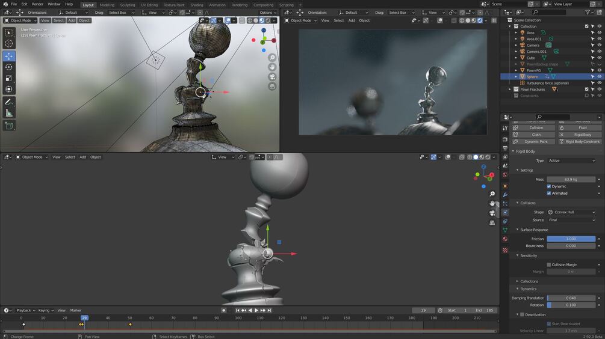The image size is (605, 339).
Task: Jump to the end frame button
Action: [269, 310]
